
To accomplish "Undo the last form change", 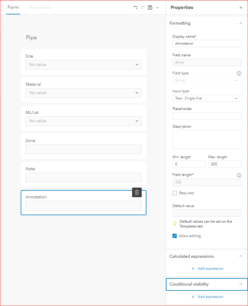I will [135, 7].
